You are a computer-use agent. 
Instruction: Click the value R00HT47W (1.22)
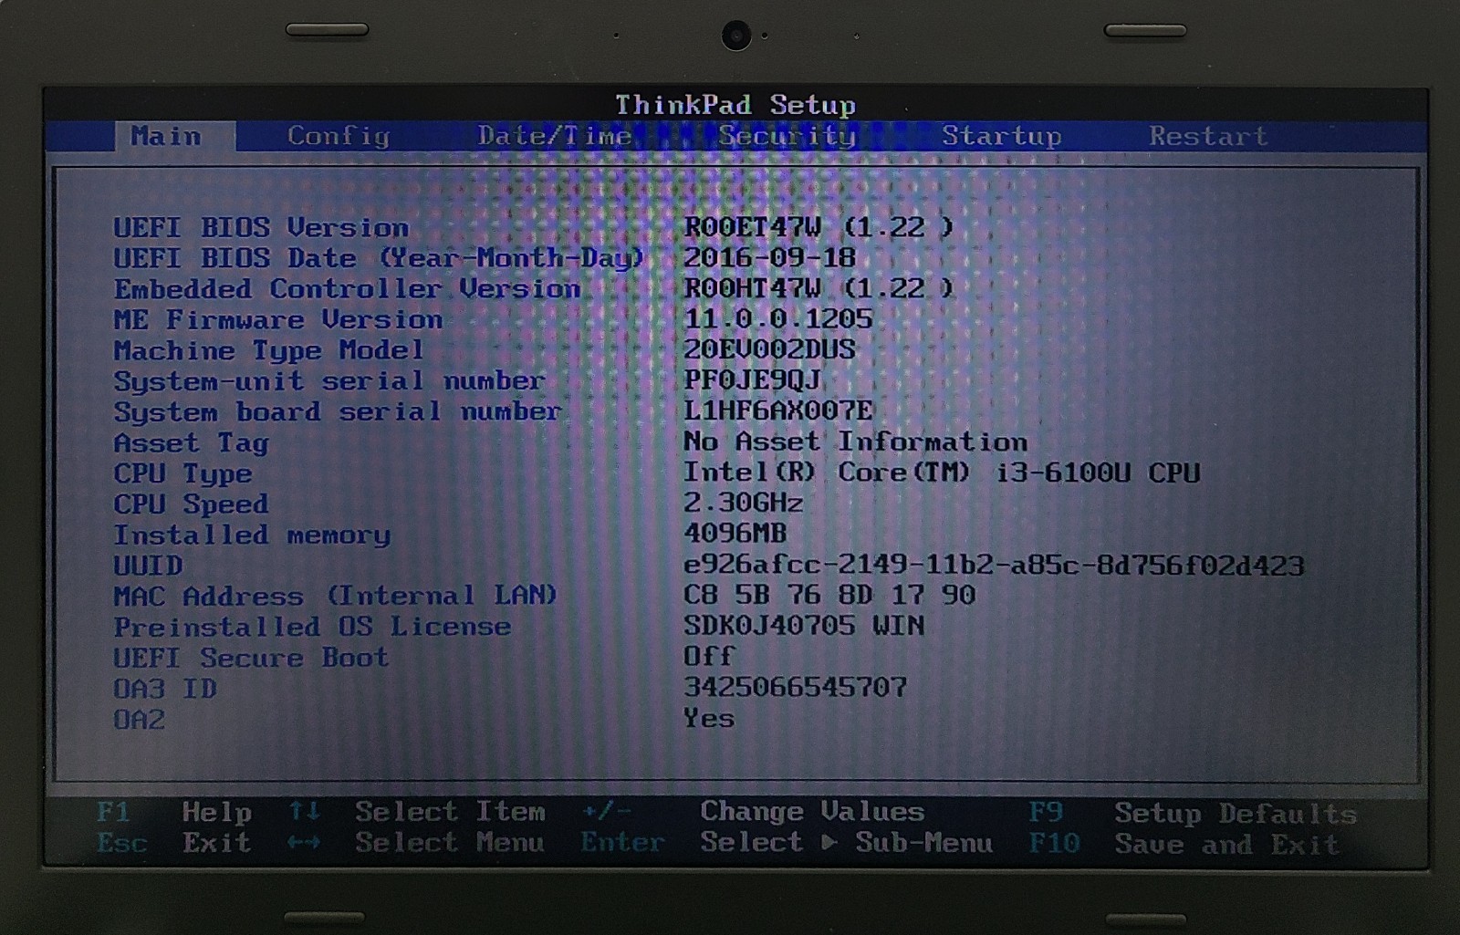(x=819, y=288)
